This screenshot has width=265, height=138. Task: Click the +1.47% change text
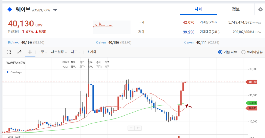(26, 32)
